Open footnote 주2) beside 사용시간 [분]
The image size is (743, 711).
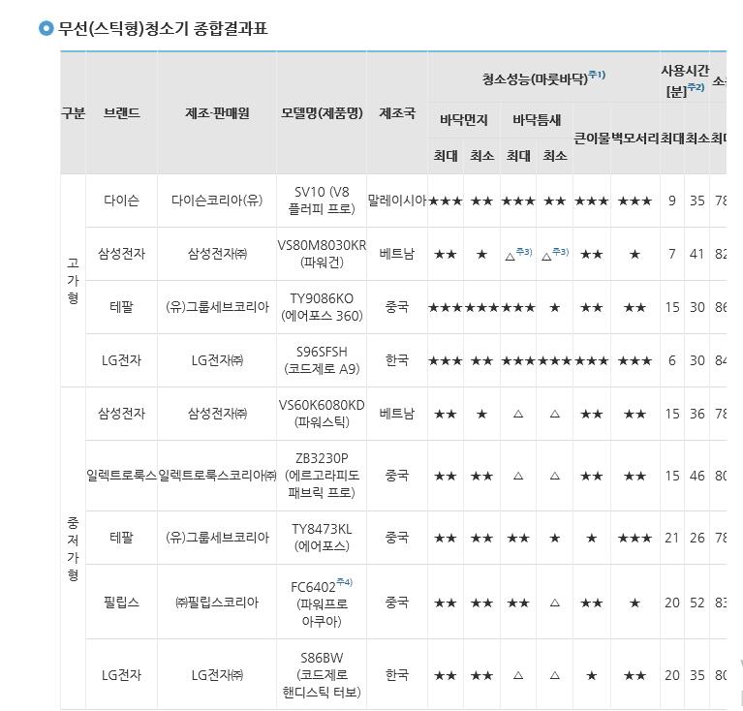tap(696, 86)
